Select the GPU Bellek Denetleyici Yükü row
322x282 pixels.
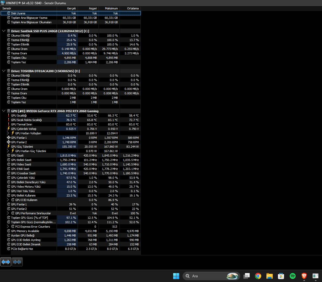point(70,182)
